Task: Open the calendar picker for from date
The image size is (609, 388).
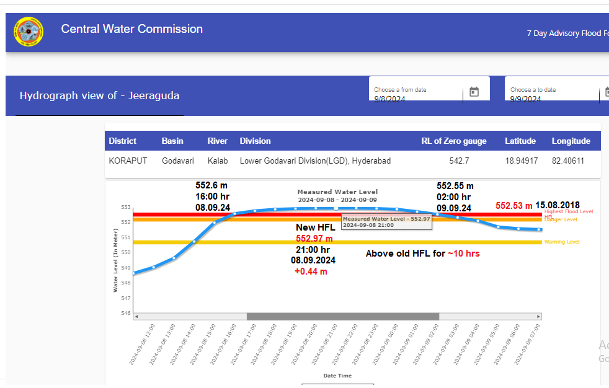Action: pyautogui.click(x=474, y=92)
